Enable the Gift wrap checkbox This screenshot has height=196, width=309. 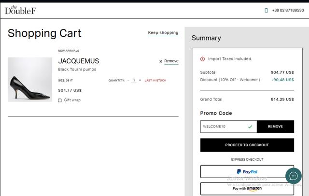tap(60, 100)
